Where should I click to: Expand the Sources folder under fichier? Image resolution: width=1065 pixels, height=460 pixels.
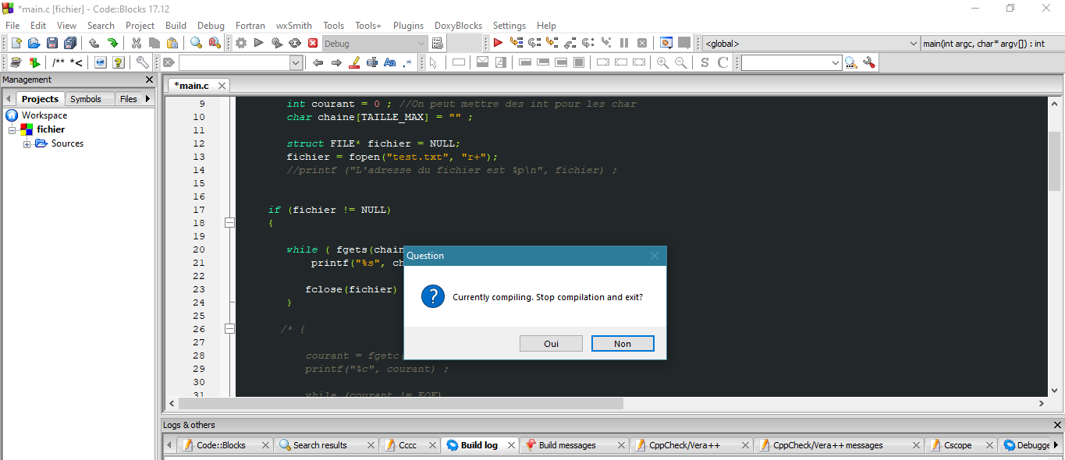27,143
